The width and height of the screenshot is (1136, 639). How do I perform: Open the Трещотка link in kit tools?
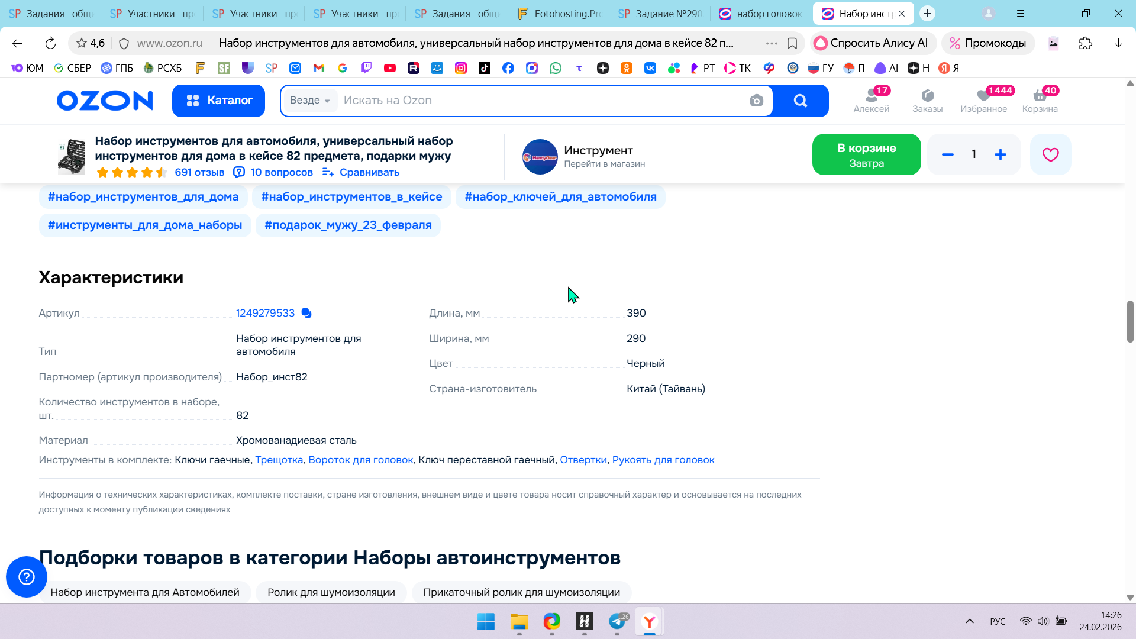point(279,460)
